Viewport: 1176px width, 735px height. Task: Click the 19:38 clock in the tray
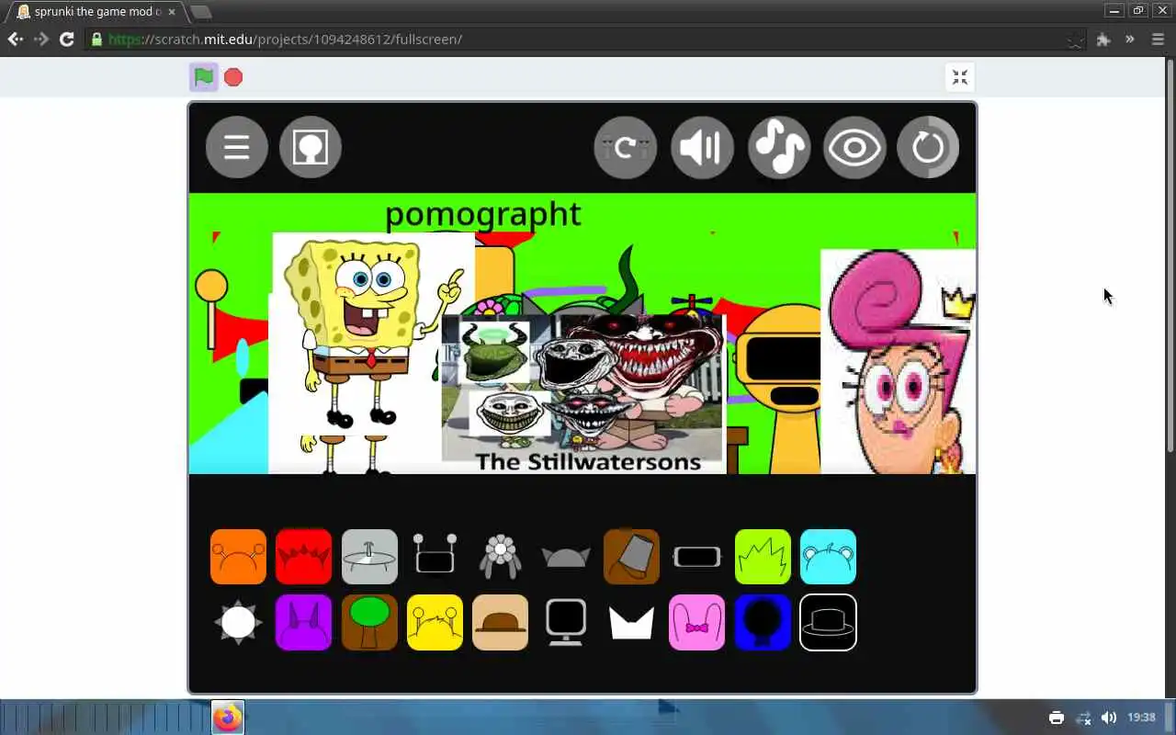click(1141, 718)
